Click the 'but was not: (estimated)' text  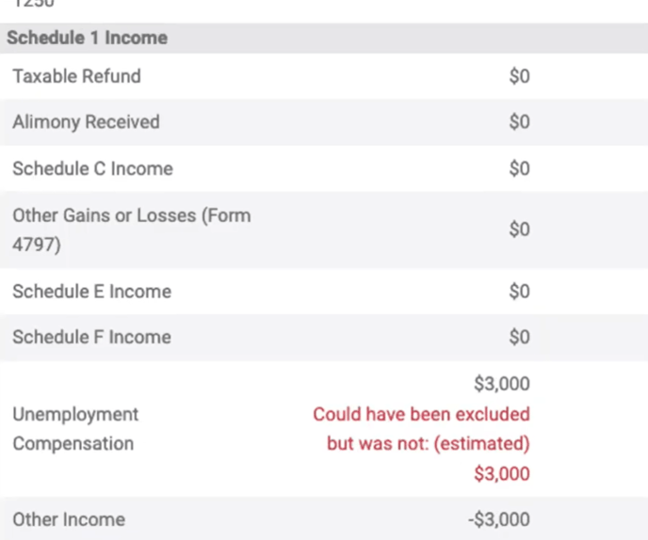tap(429, 444)
